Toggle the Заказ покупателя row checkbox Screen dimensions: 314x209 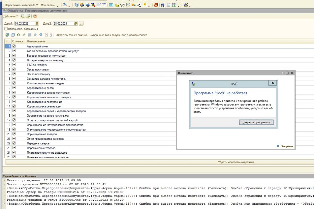click(14, 69)
